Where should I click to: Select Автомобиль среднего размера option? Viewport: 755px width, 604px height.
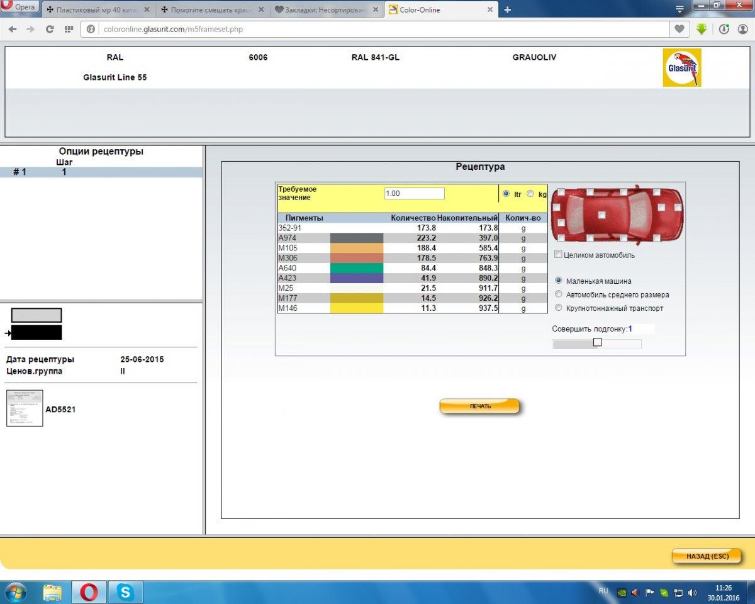pos(559,294)
